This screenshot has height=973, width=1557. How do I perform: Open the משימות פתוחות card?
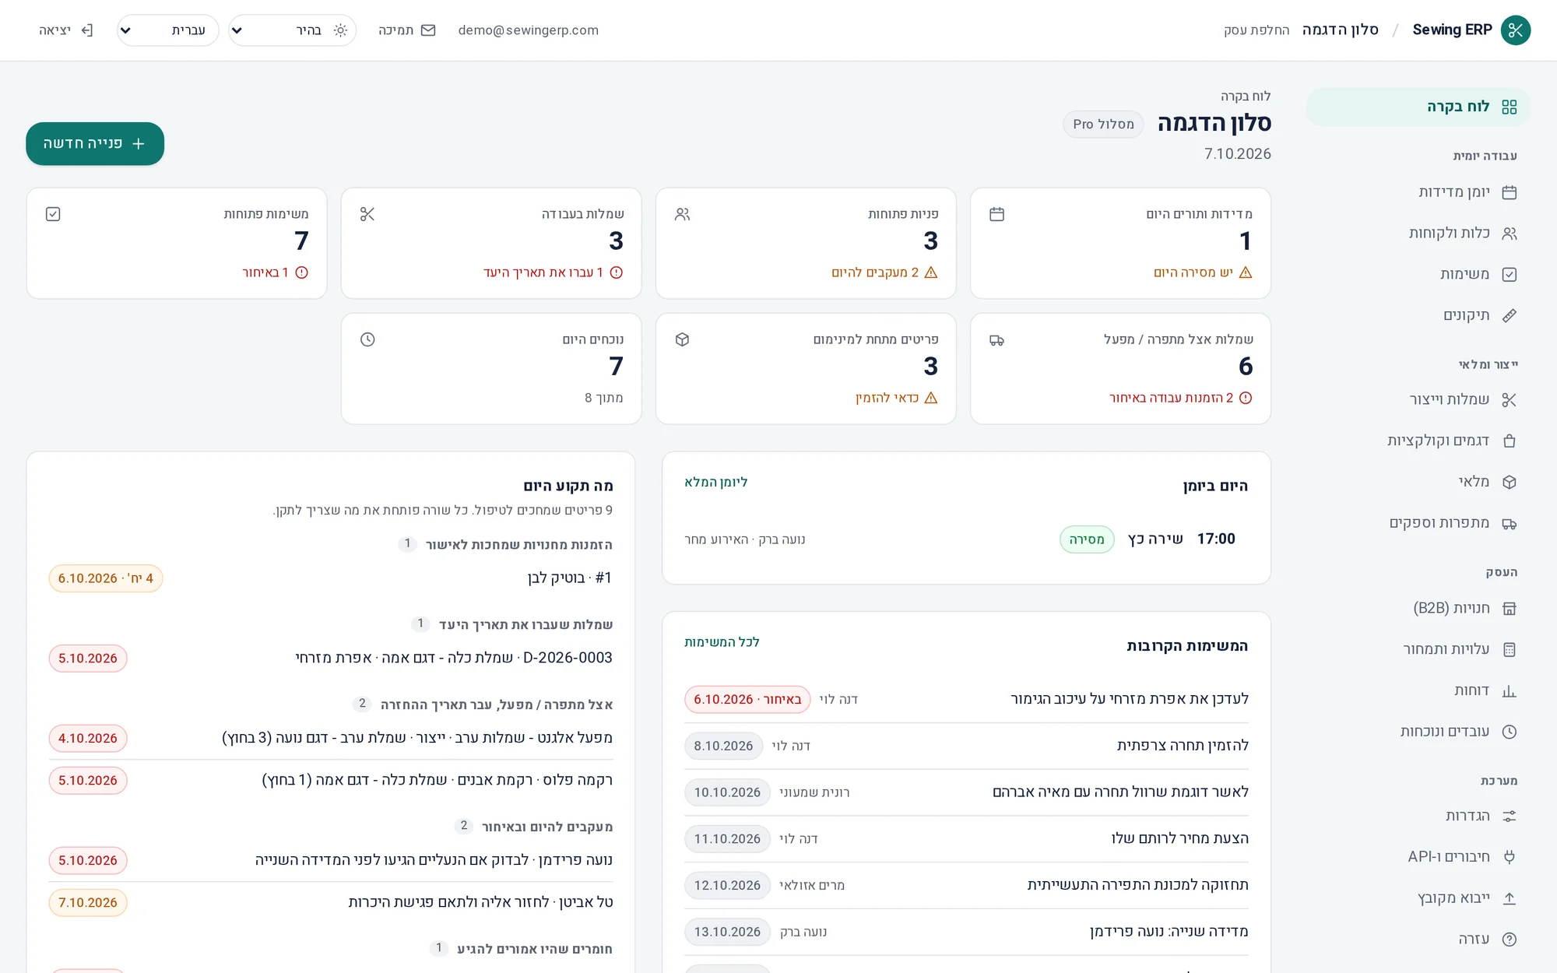click(x=177, y=243)
